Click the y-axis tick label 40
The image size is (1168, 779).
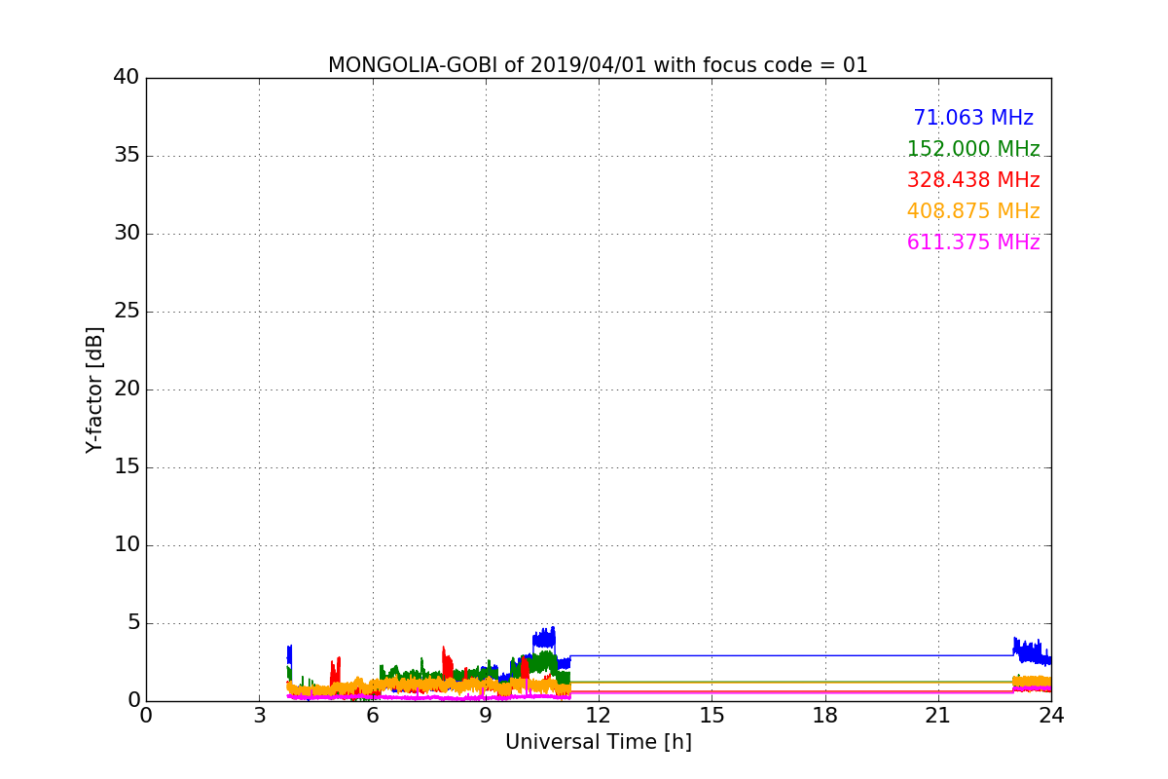pyautogui.click(x=128, y=78)
